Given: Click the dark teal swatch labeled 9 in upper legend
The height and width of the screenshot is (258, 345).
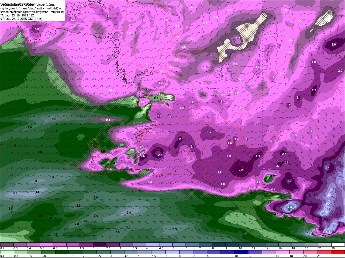Looking at the screenshot, I should pos(232,245).
